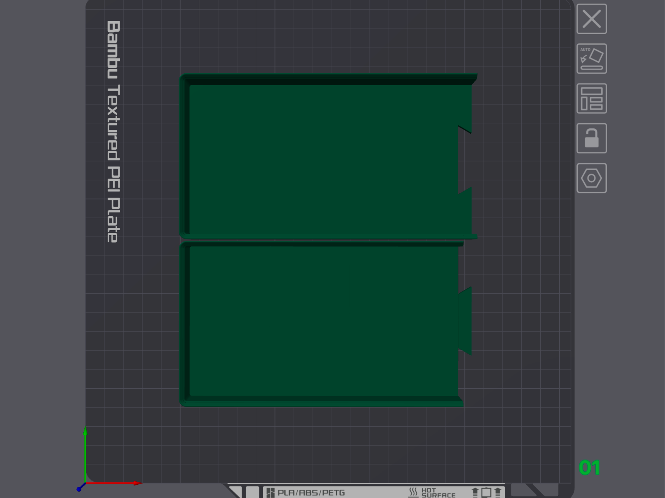This screenshot has width=665, height=498.
Task: Select the plate number 01 label
Action: pos(589,468)
